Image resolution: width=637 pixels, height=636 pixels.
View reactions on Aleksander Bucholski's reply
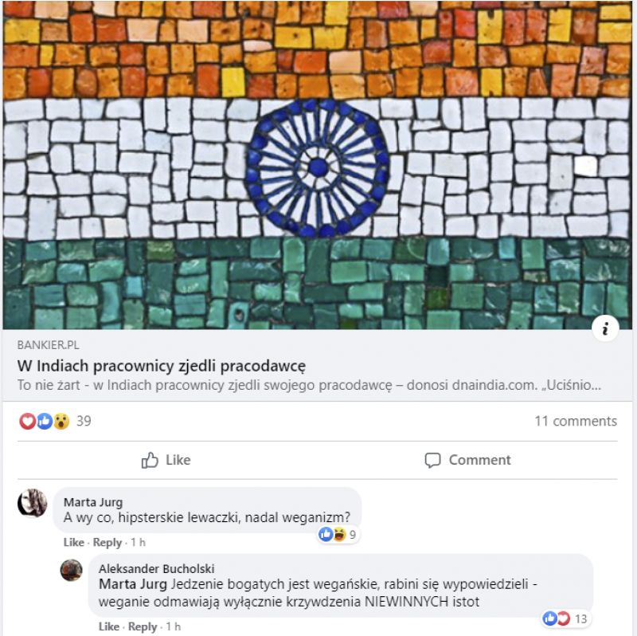(x=566, y=618)
